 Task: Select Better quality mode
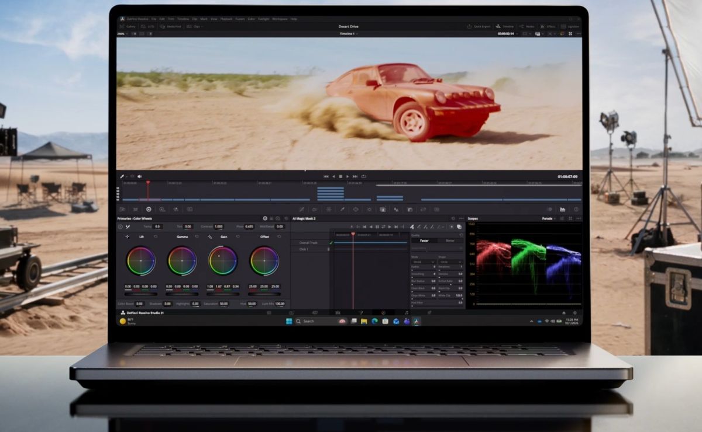point(450,241)
